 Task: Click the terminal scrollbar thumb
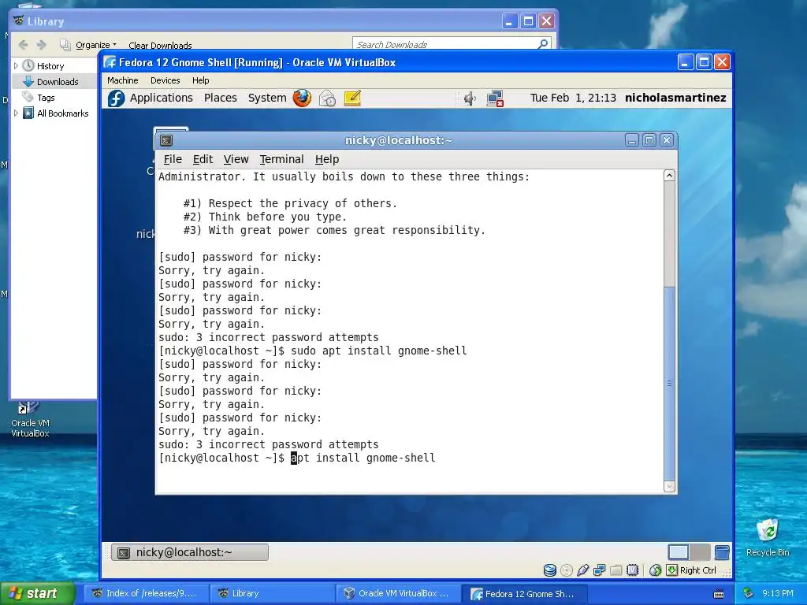[x=669, y=384]
